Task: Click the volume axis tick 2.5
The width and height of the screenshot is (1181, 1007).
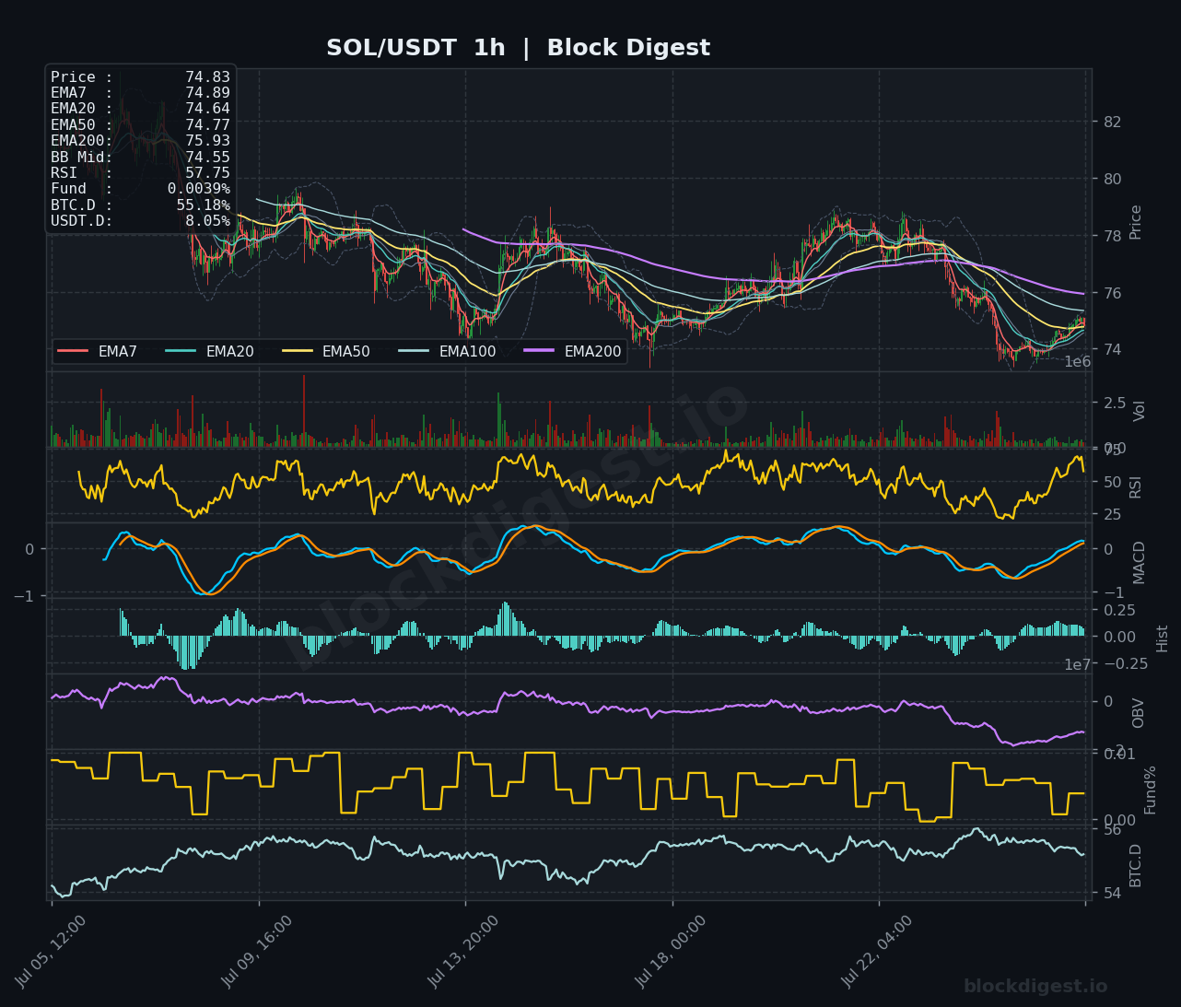Action: coord(1115,404)
